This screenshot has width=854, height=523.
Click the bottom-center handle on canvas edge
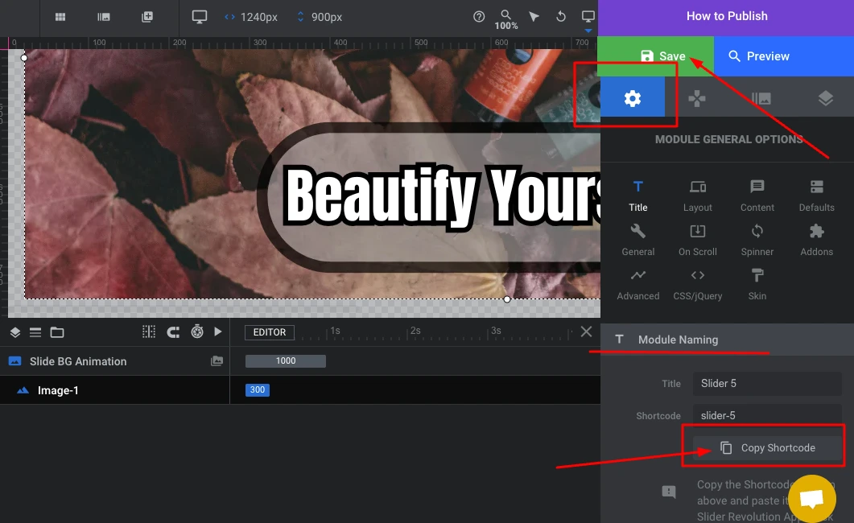507,299
